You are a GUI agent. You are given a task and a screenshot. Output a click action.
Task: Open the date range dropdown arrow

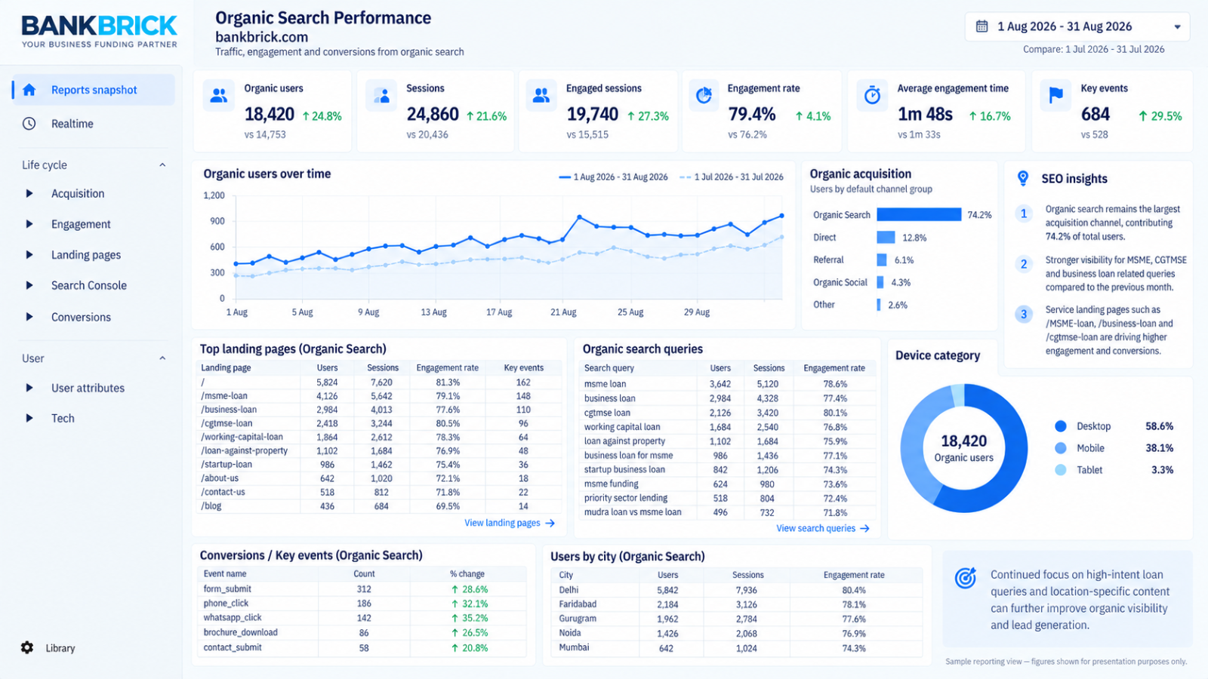click(x=1177, y=27)
